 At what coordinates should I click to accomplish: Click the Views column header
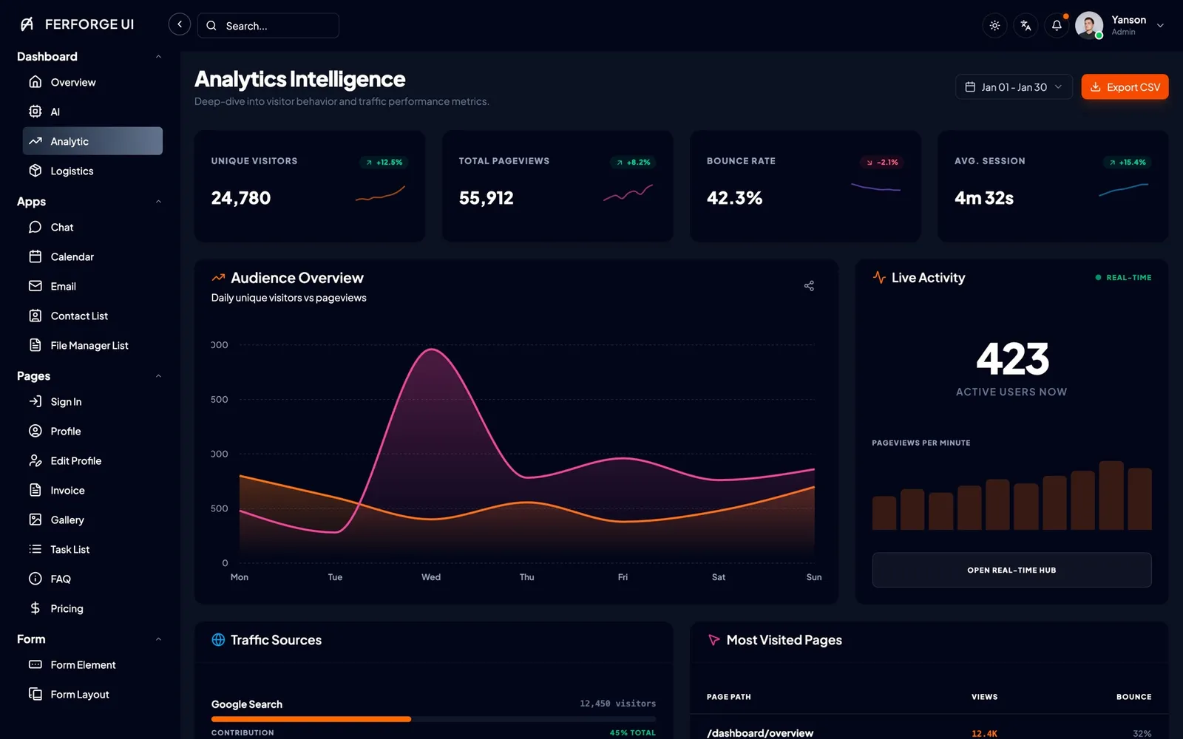click(x=984, y=697)
